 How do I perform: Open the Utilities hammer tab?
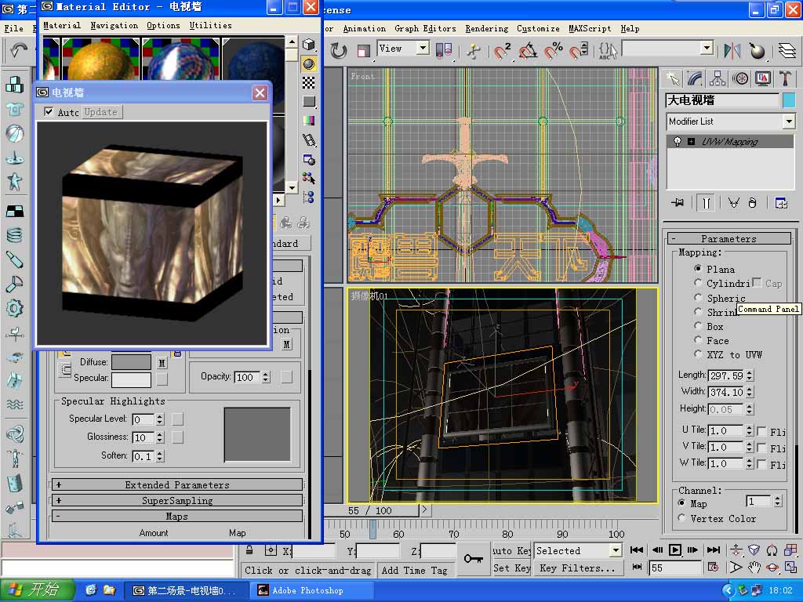tap(784, 78)
